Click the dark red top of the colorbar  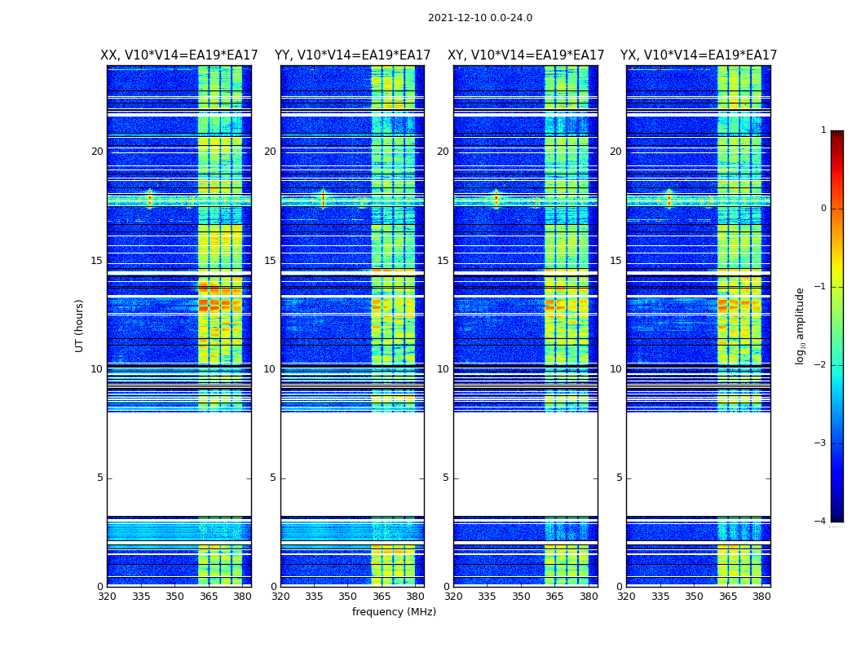click(837, 134)
